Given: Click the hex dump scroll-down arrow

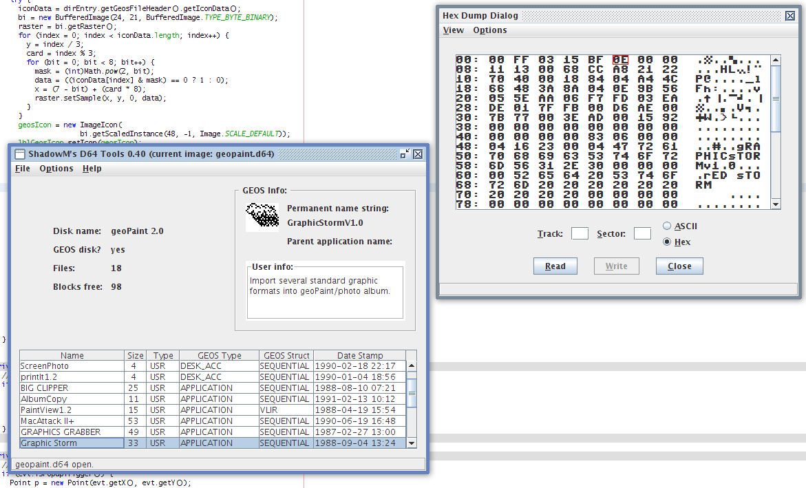Looking at the screenshot, I should click(x=776, y=204).
